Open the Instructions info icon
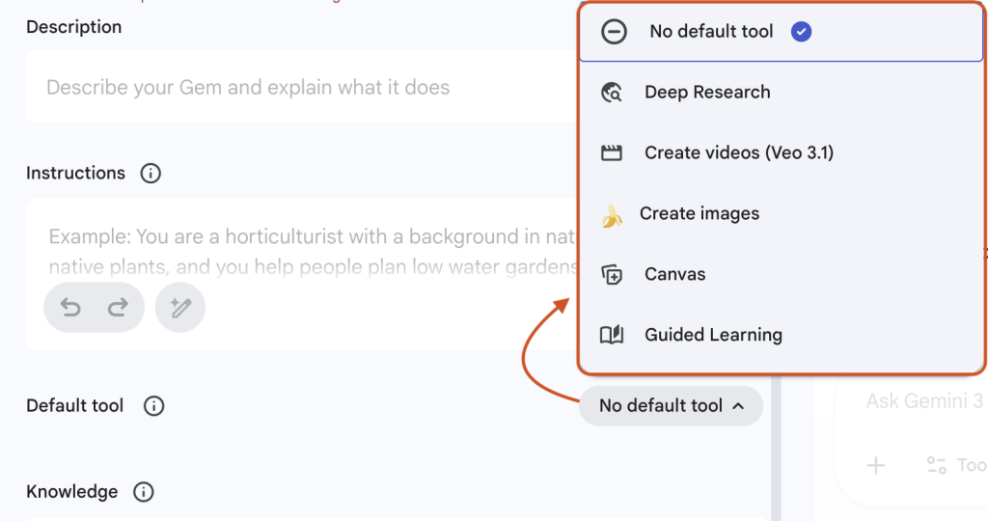The height and width of the screenshot is (521, 988). point(151,174)
